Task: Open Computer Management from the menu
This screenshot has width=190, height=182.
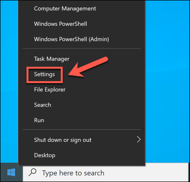Action: (x=81, y=9)
